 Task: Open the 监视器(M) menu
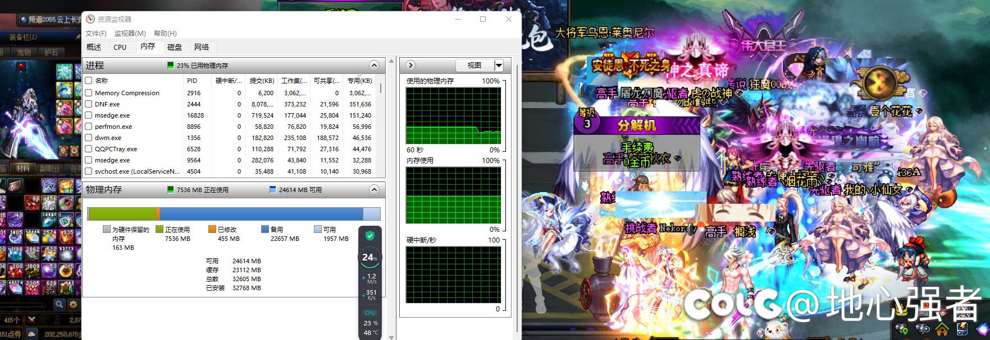(130, 34)
